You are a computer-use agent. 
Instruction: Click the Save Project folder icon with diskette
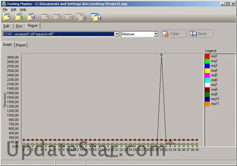[31, 17]
